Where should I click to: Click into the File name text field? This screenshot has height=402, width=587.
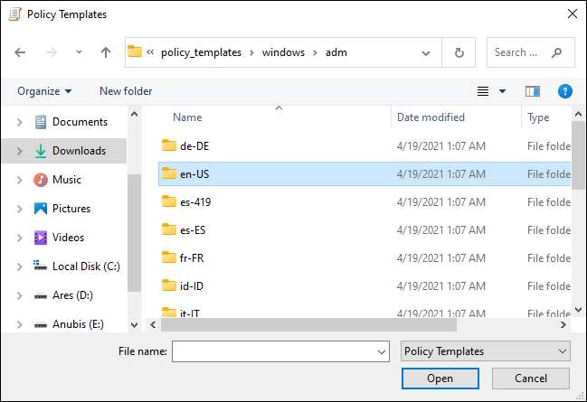click(271, 351)
